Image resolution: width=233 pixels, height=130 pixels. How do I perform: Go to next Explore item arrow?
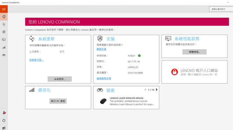pyautogui.click(x=157, y=90)
